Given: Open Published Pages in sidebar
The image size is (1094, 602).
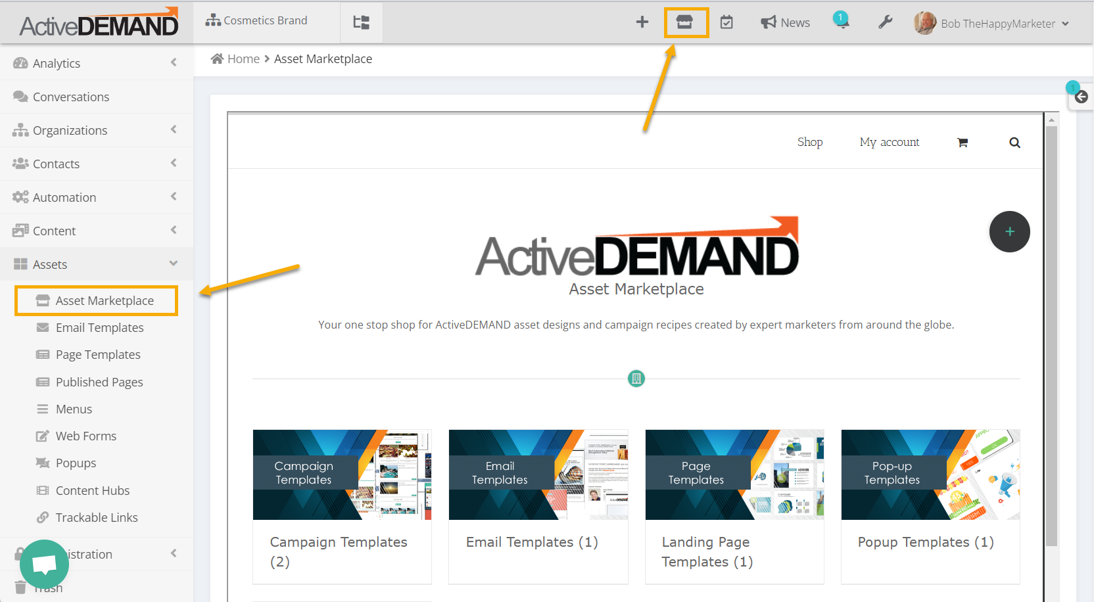Looking at the screenshot, I should point(99,382).
